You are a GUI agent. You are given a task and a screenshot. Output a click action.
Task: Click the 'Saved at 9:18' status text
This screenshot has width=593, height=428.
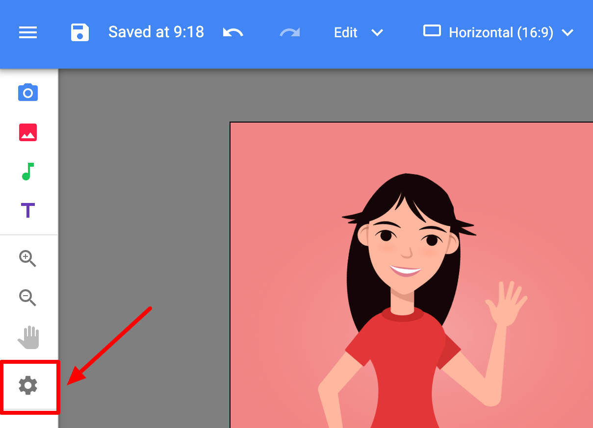(156, 32)
